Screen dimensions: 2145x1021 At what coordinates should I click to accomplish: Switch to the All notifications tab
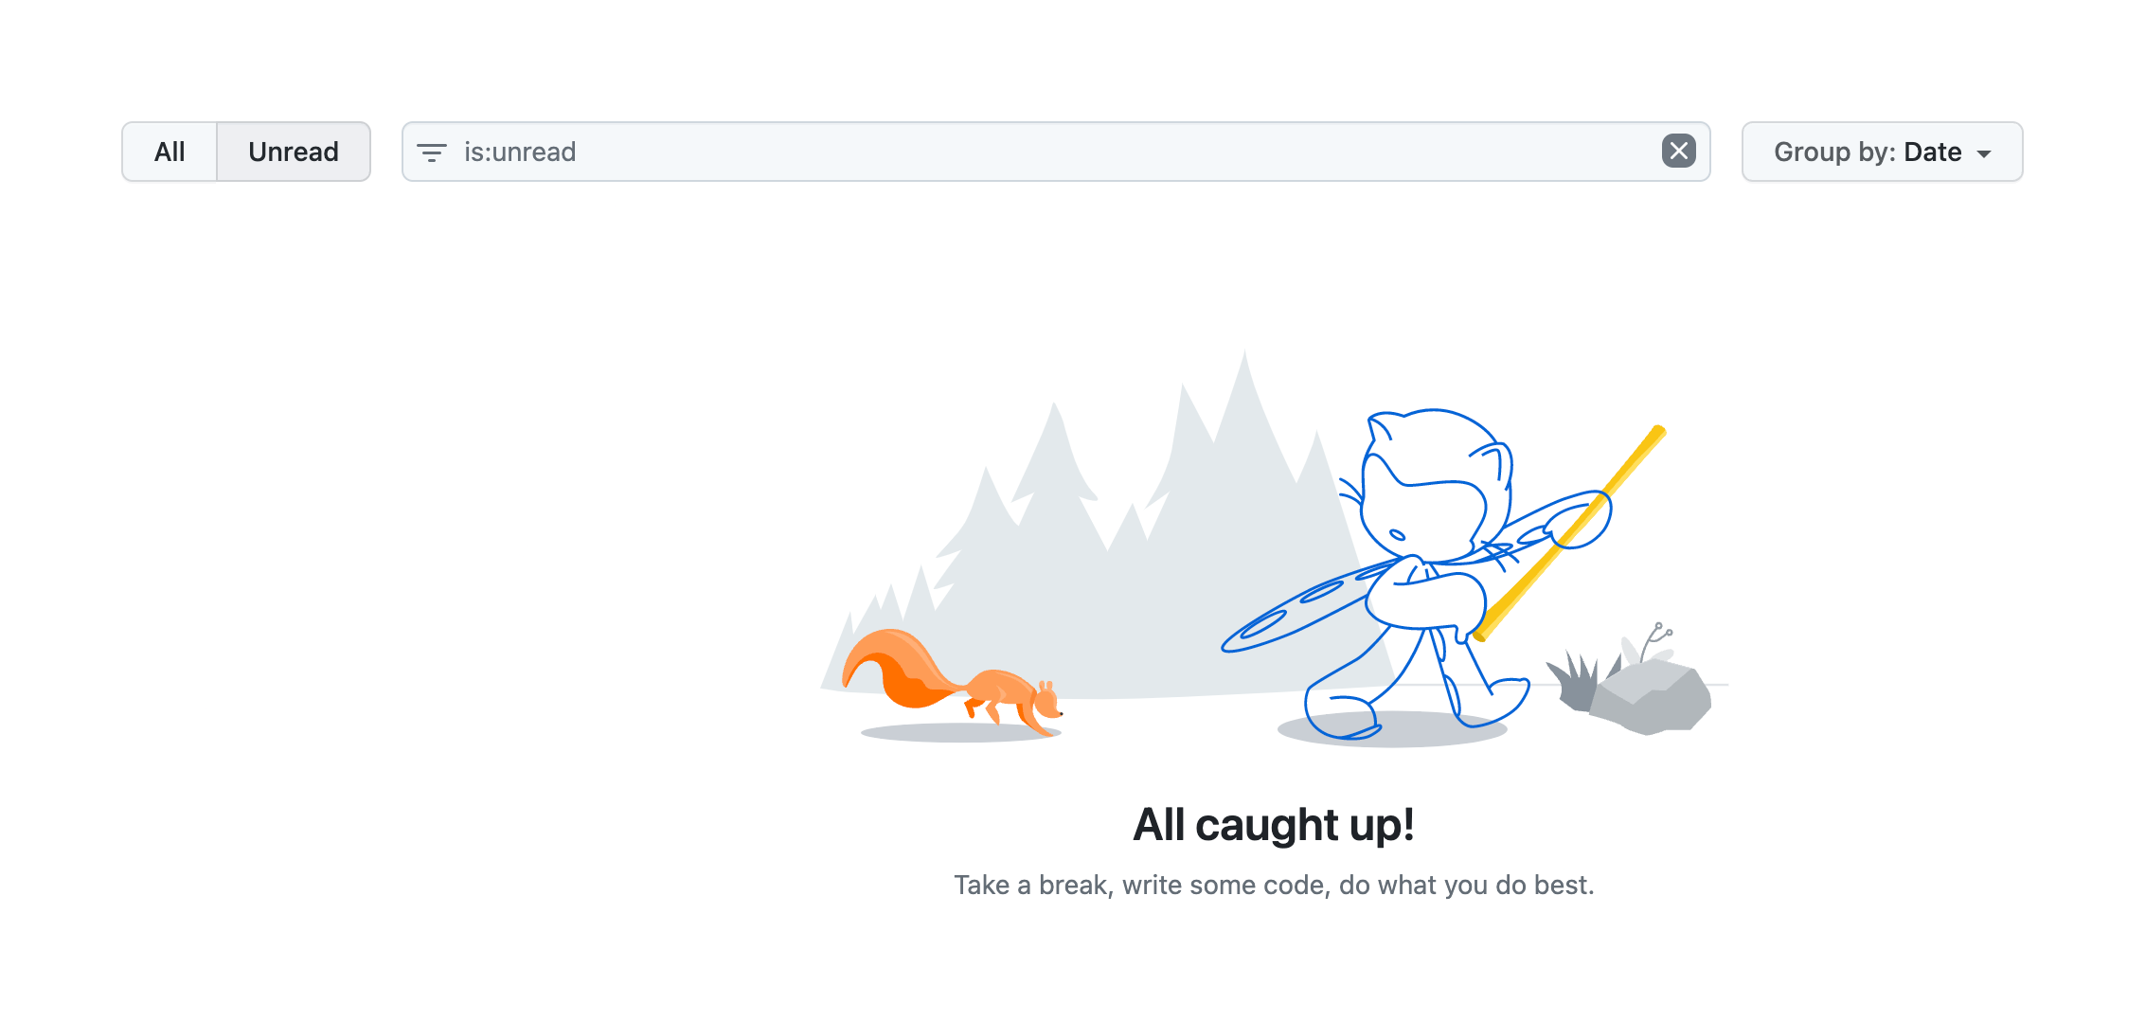[x=170, y=152]
